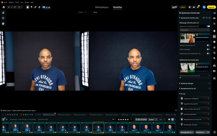Click the orange refresh sync icon
This screenshot has height=136, width=217.
tap(15, 7)
